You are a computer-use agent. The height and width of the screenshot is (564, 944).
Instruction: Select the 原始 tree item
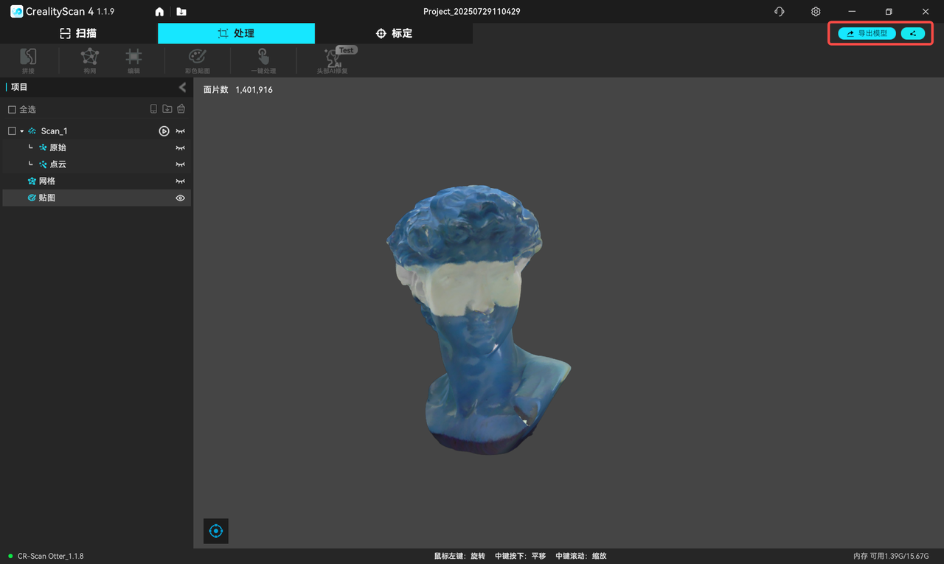(x=97, y=147)
